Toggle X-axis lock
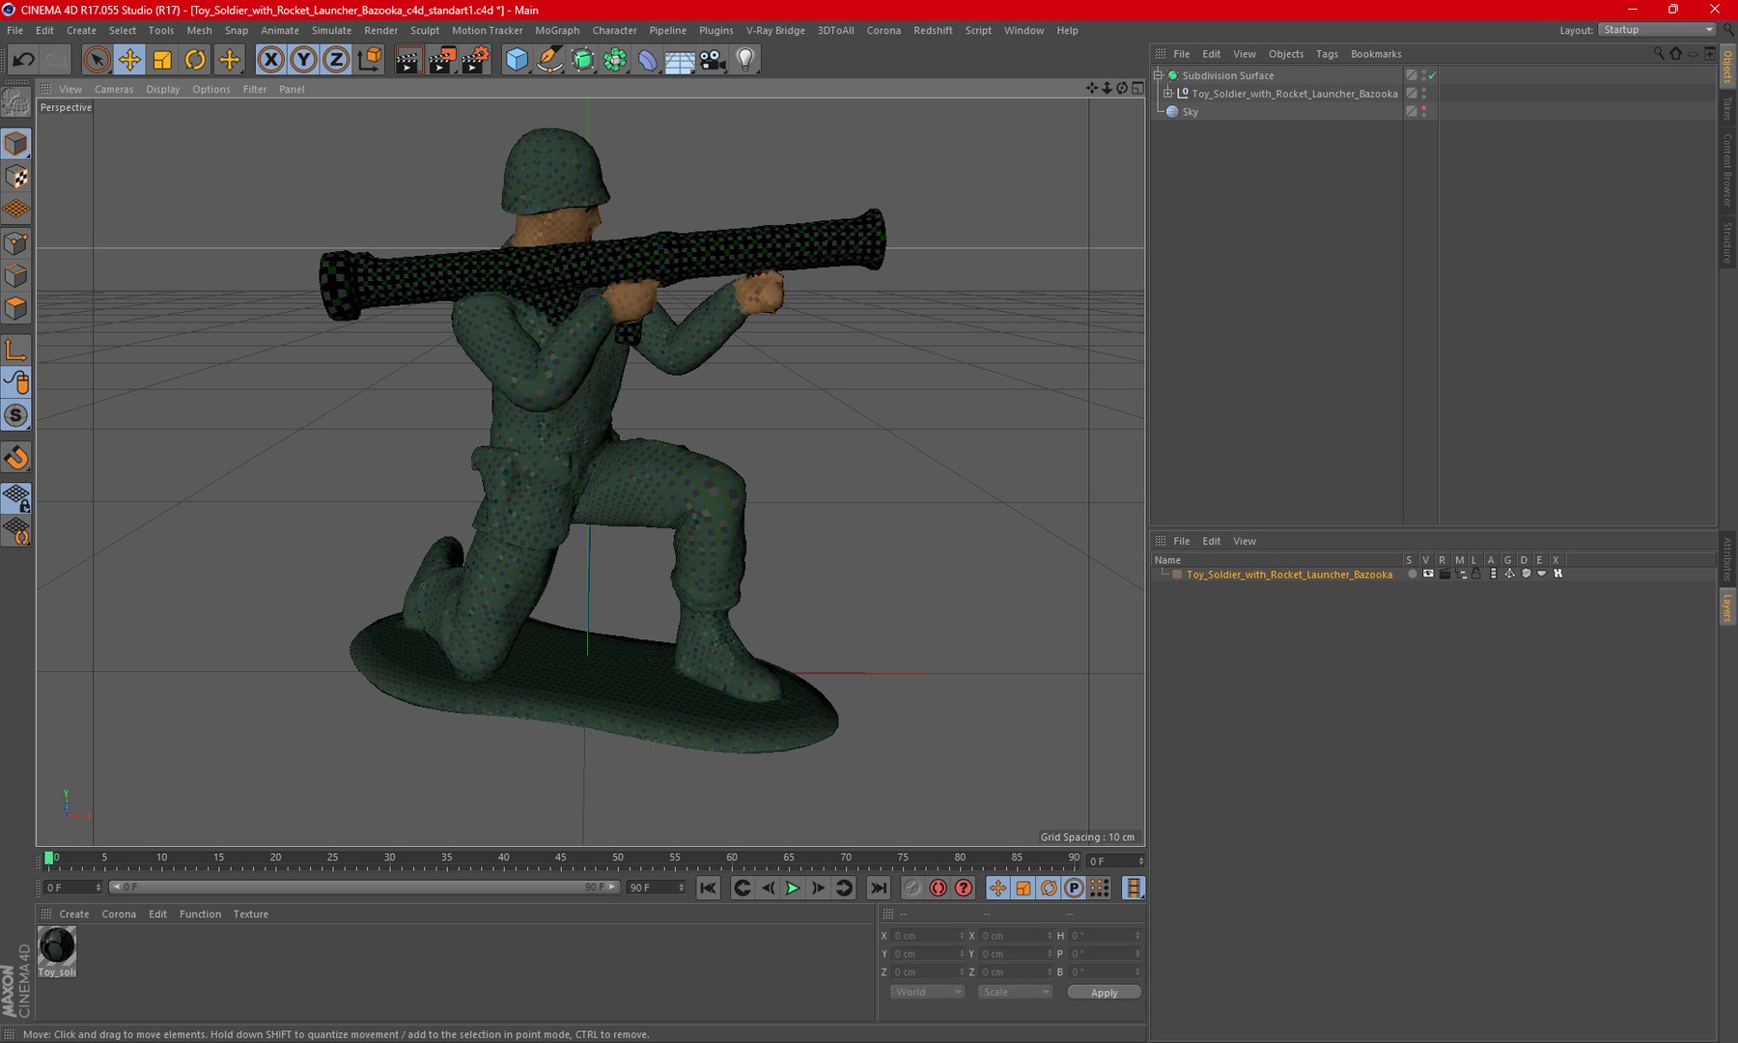The height and width of the screenshot is (1043, 1738). click(271, 60)
